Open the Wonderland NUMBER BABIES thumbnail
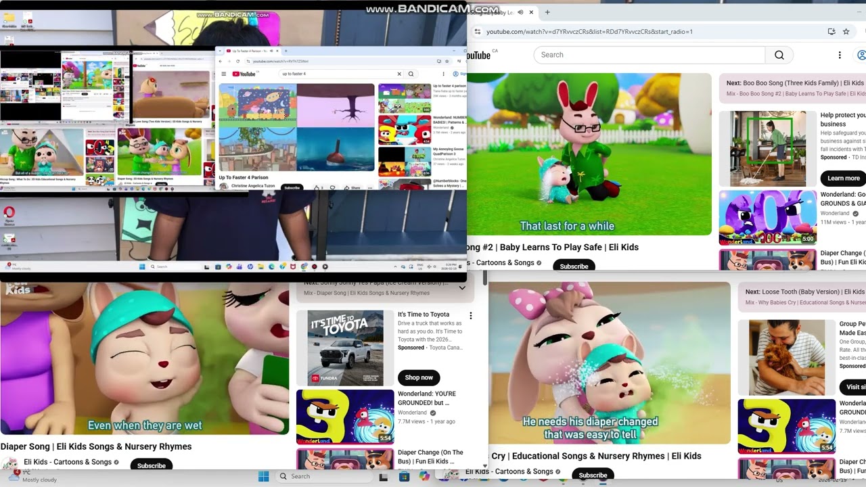Viewport: 866px width, 487px height. pos(404,130)
